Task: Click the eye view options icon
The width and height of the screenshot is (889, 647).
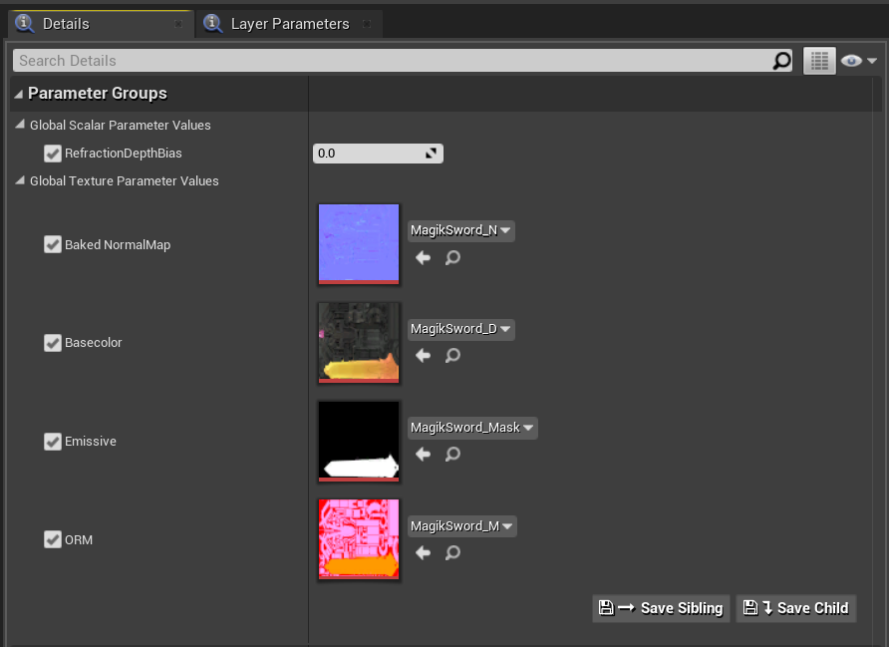Action: 851,61
